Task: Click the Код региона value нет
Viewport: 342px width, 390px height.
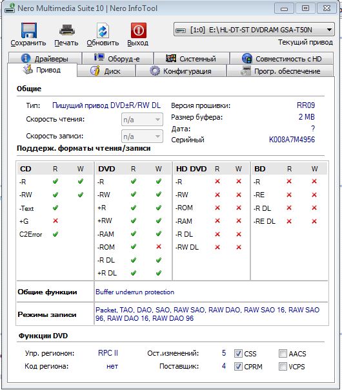Action: pos(112,366)
